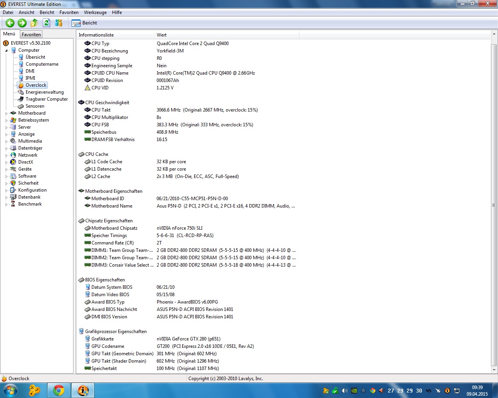Select the Motherboard Chipsatz row
The image size is (498, 398).
(187, 228)
